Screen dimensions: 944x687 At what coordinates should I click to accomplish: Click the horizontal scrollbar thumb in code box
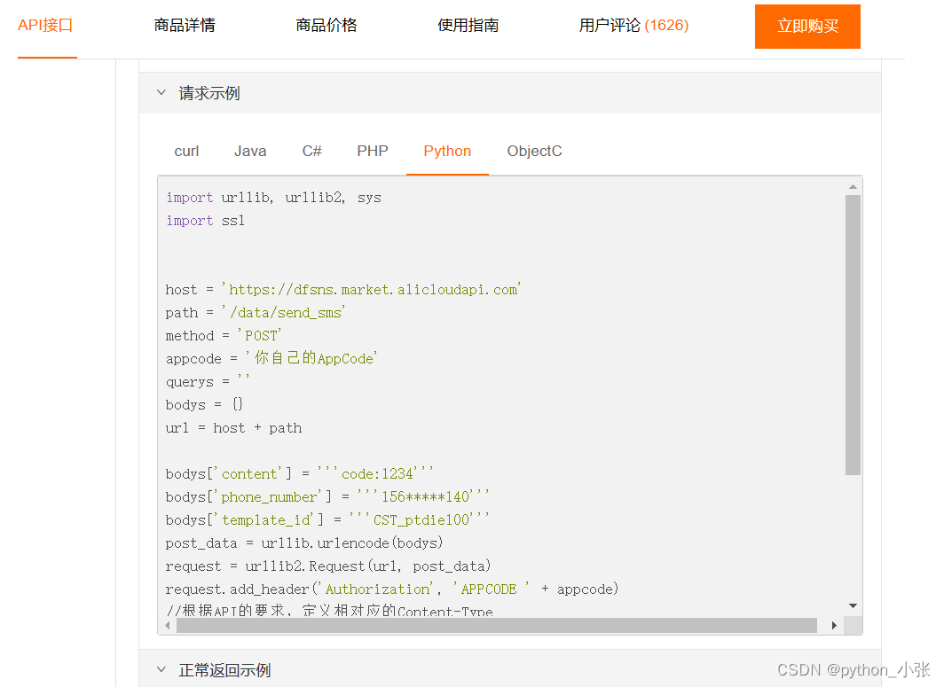click(x=497, y=626)
